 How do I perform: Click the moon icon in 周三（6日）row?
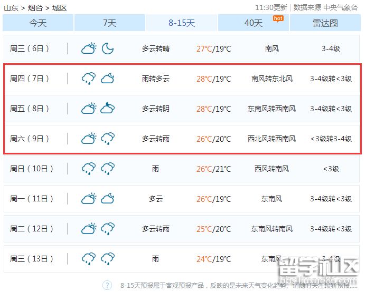(x=108, y=48)
